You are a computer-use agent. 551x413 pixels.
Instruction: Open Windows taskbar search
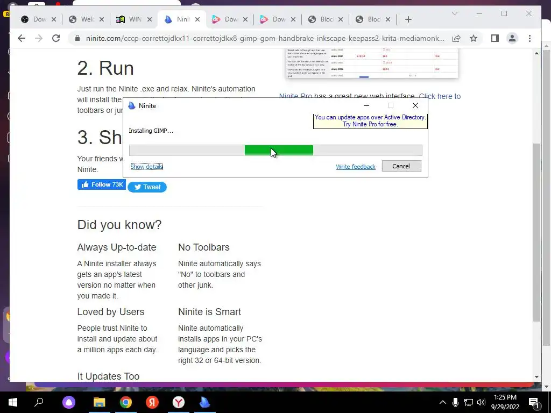(39, 402)
